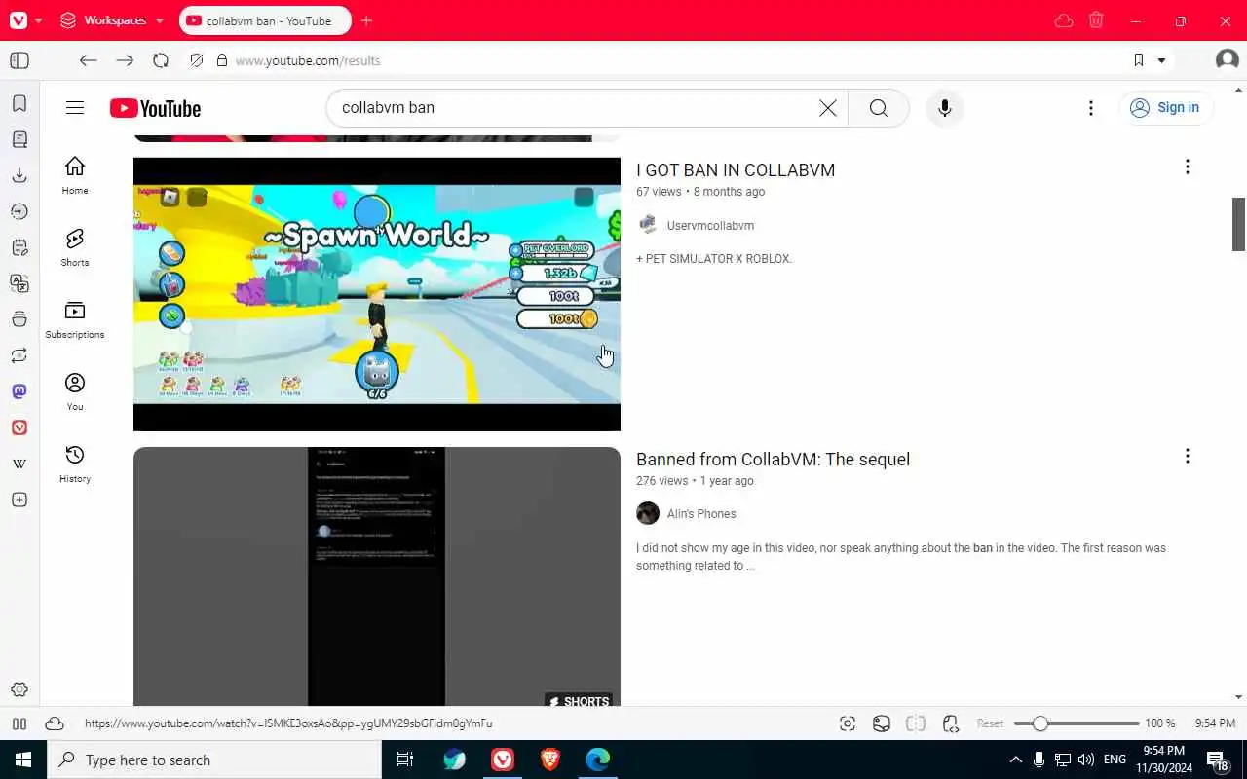The width and height of the screenshot is (1247, 779).
Task: Go back to the previous page
Action: coord(89,60)
